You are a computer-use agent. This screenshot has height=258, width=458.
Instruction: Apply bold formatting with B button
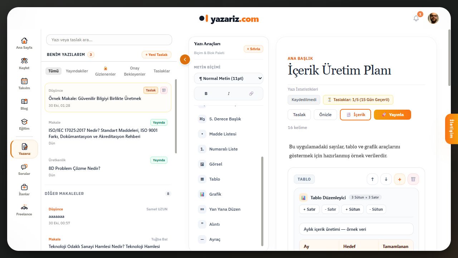point(206,94)
